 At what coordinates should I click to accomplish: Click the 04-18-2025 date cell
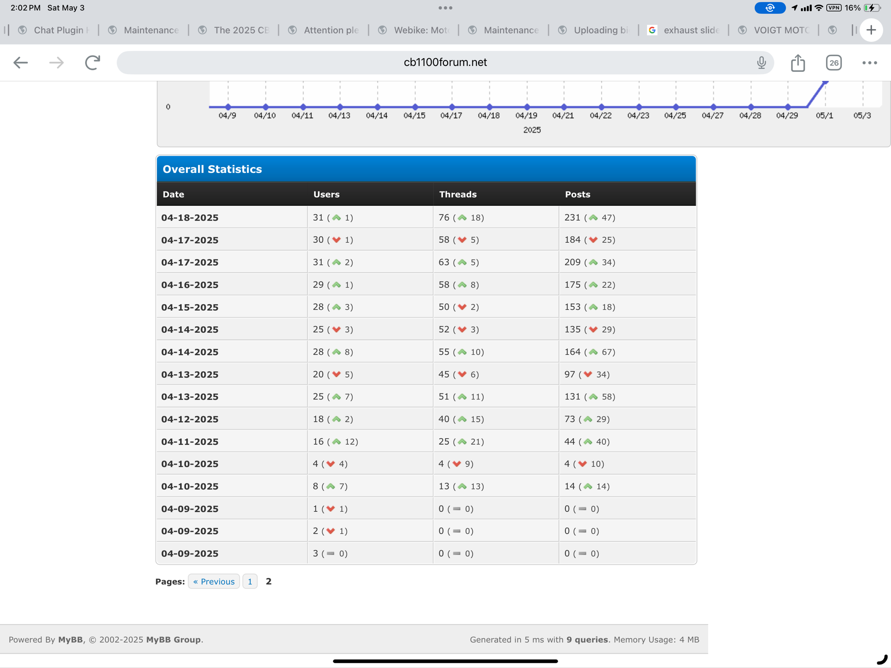(232, 217)
